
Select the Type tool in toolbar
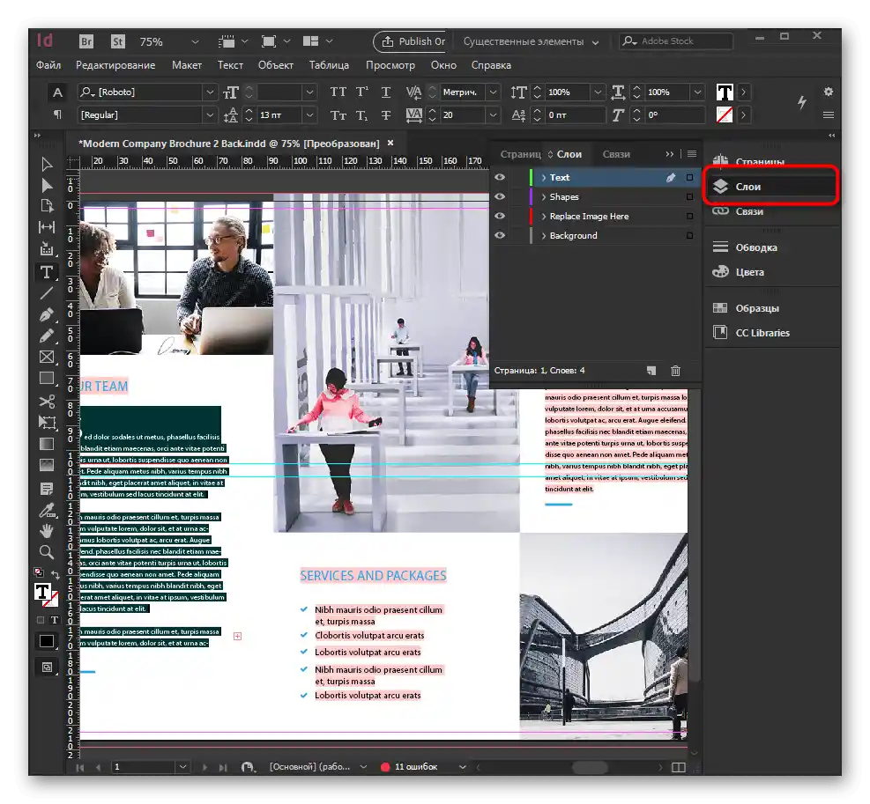47,272
